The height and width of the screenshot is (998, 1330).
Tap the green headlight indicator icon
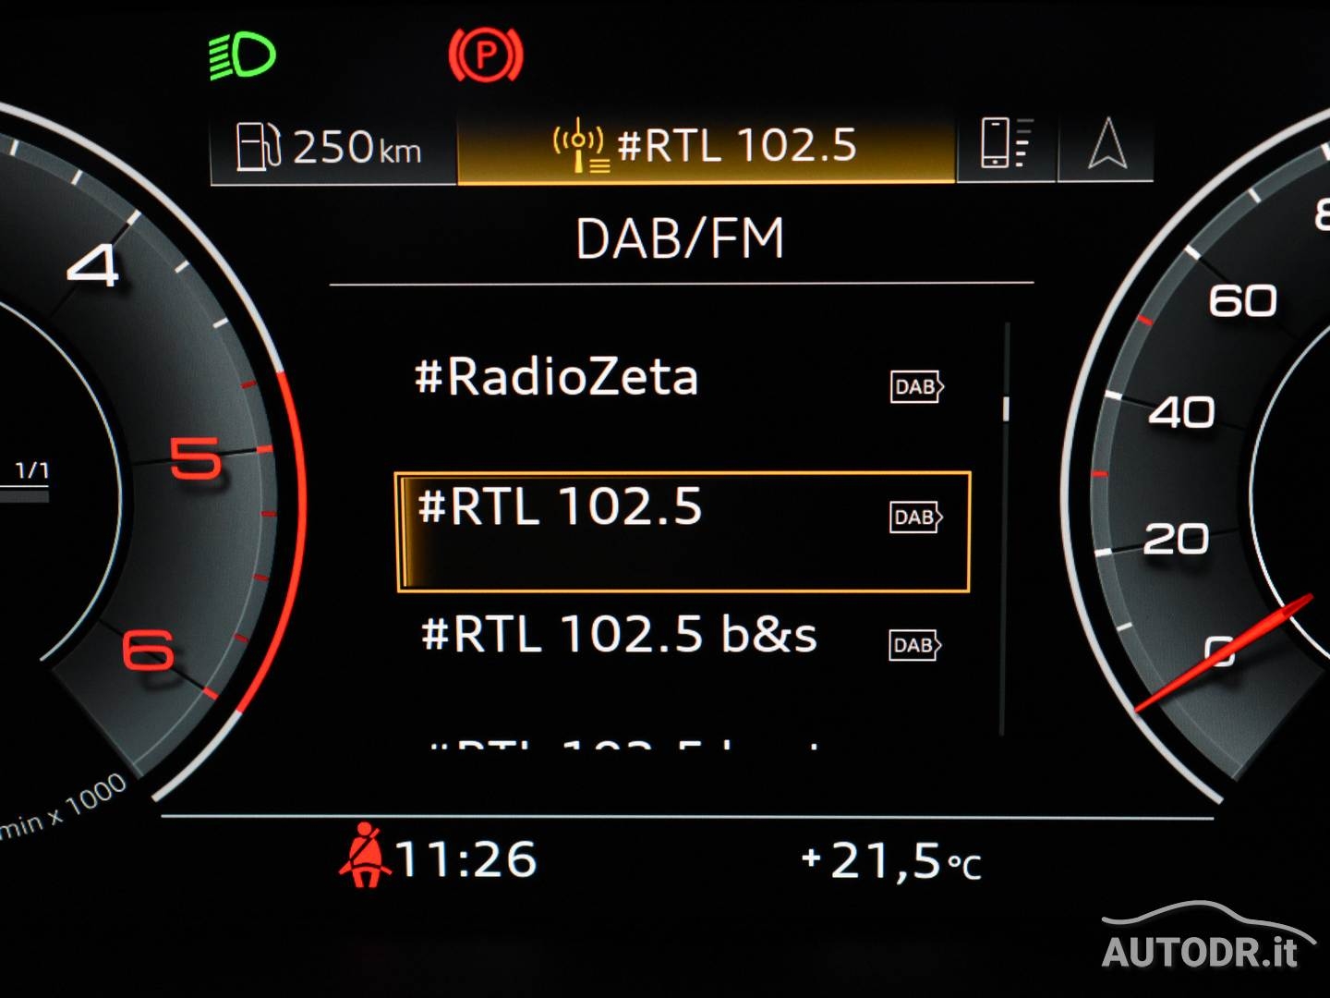242,56
